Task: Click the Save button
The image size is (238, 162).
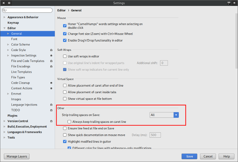Action: 190,156
